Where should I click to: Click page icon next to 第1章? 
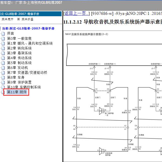3,43
